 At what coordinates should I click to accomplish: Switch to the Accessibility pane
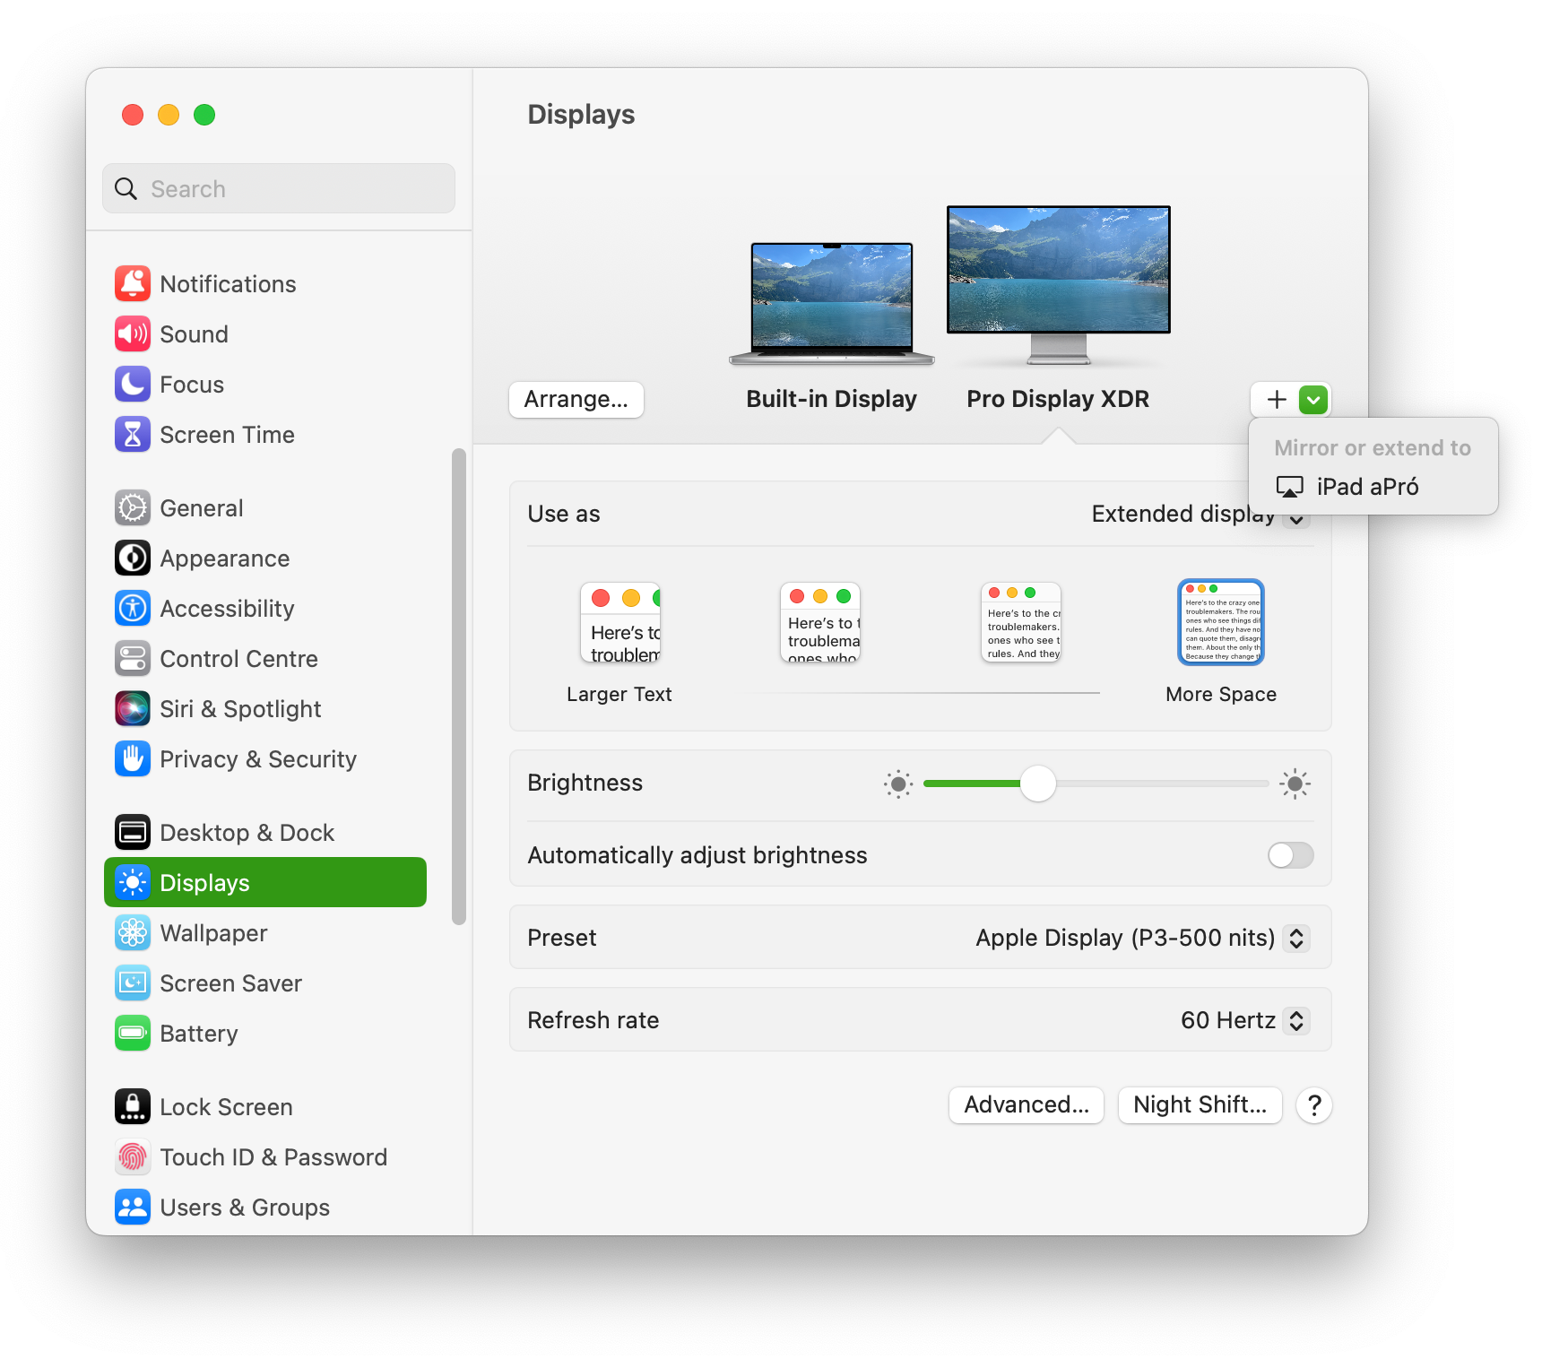265,609
